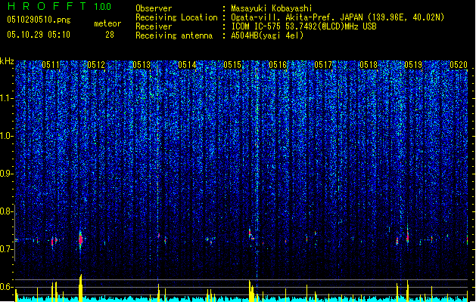Click time marker 0518

point(369,65)
